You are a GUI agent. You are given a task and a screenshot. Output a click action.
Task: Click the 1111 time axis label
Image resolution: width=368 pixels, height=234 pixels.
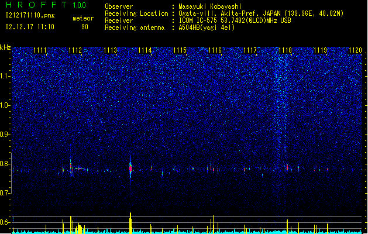[40, 50]
